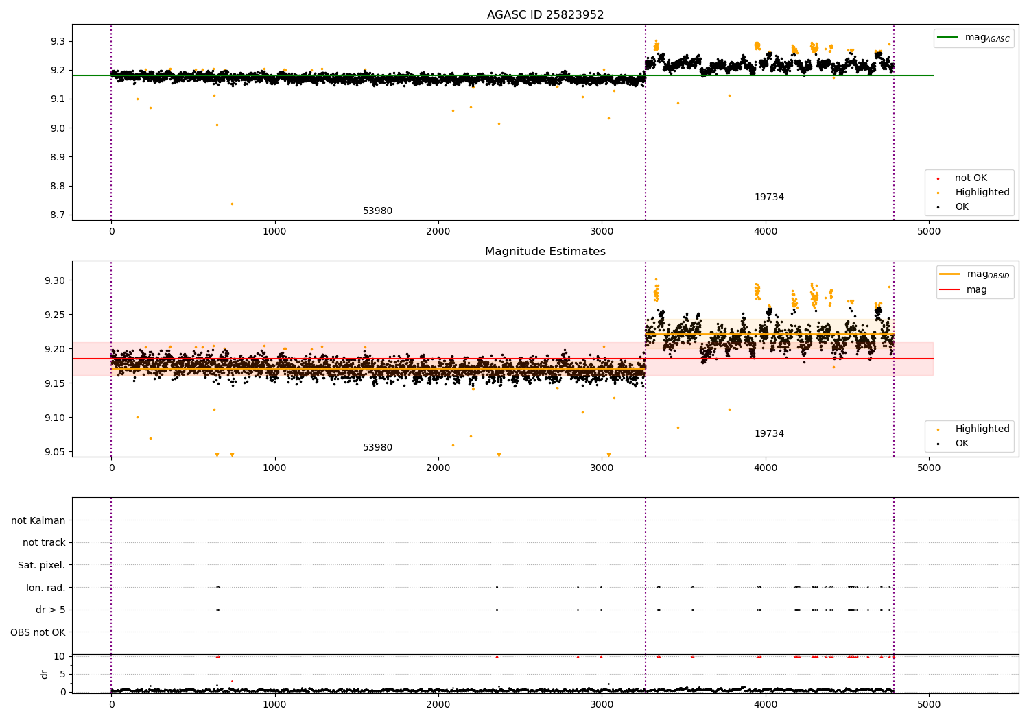This screenshot has width=1029, height=720.
Task: Select the 'not OK' legend entry
Action: coord(971,178)
